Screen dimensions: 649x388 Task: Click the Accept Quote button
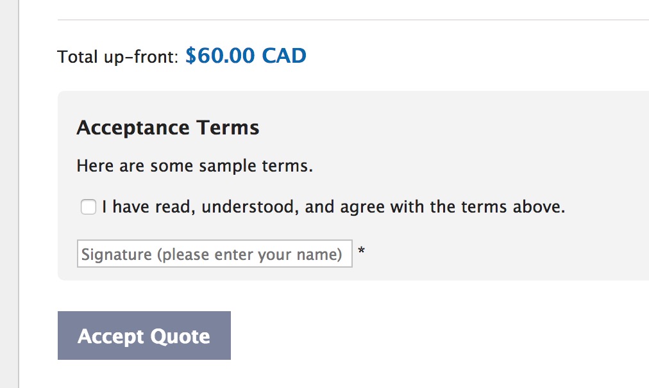point(144,335)
